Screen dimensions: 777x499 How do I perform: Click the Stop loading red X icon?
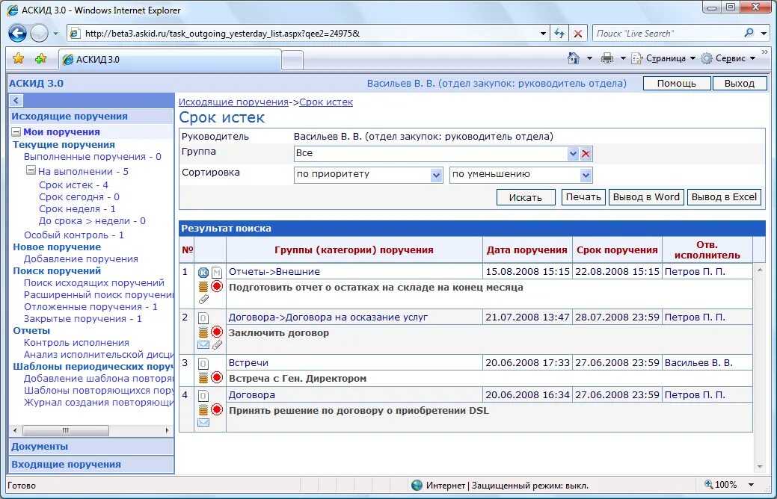point(578,33)
